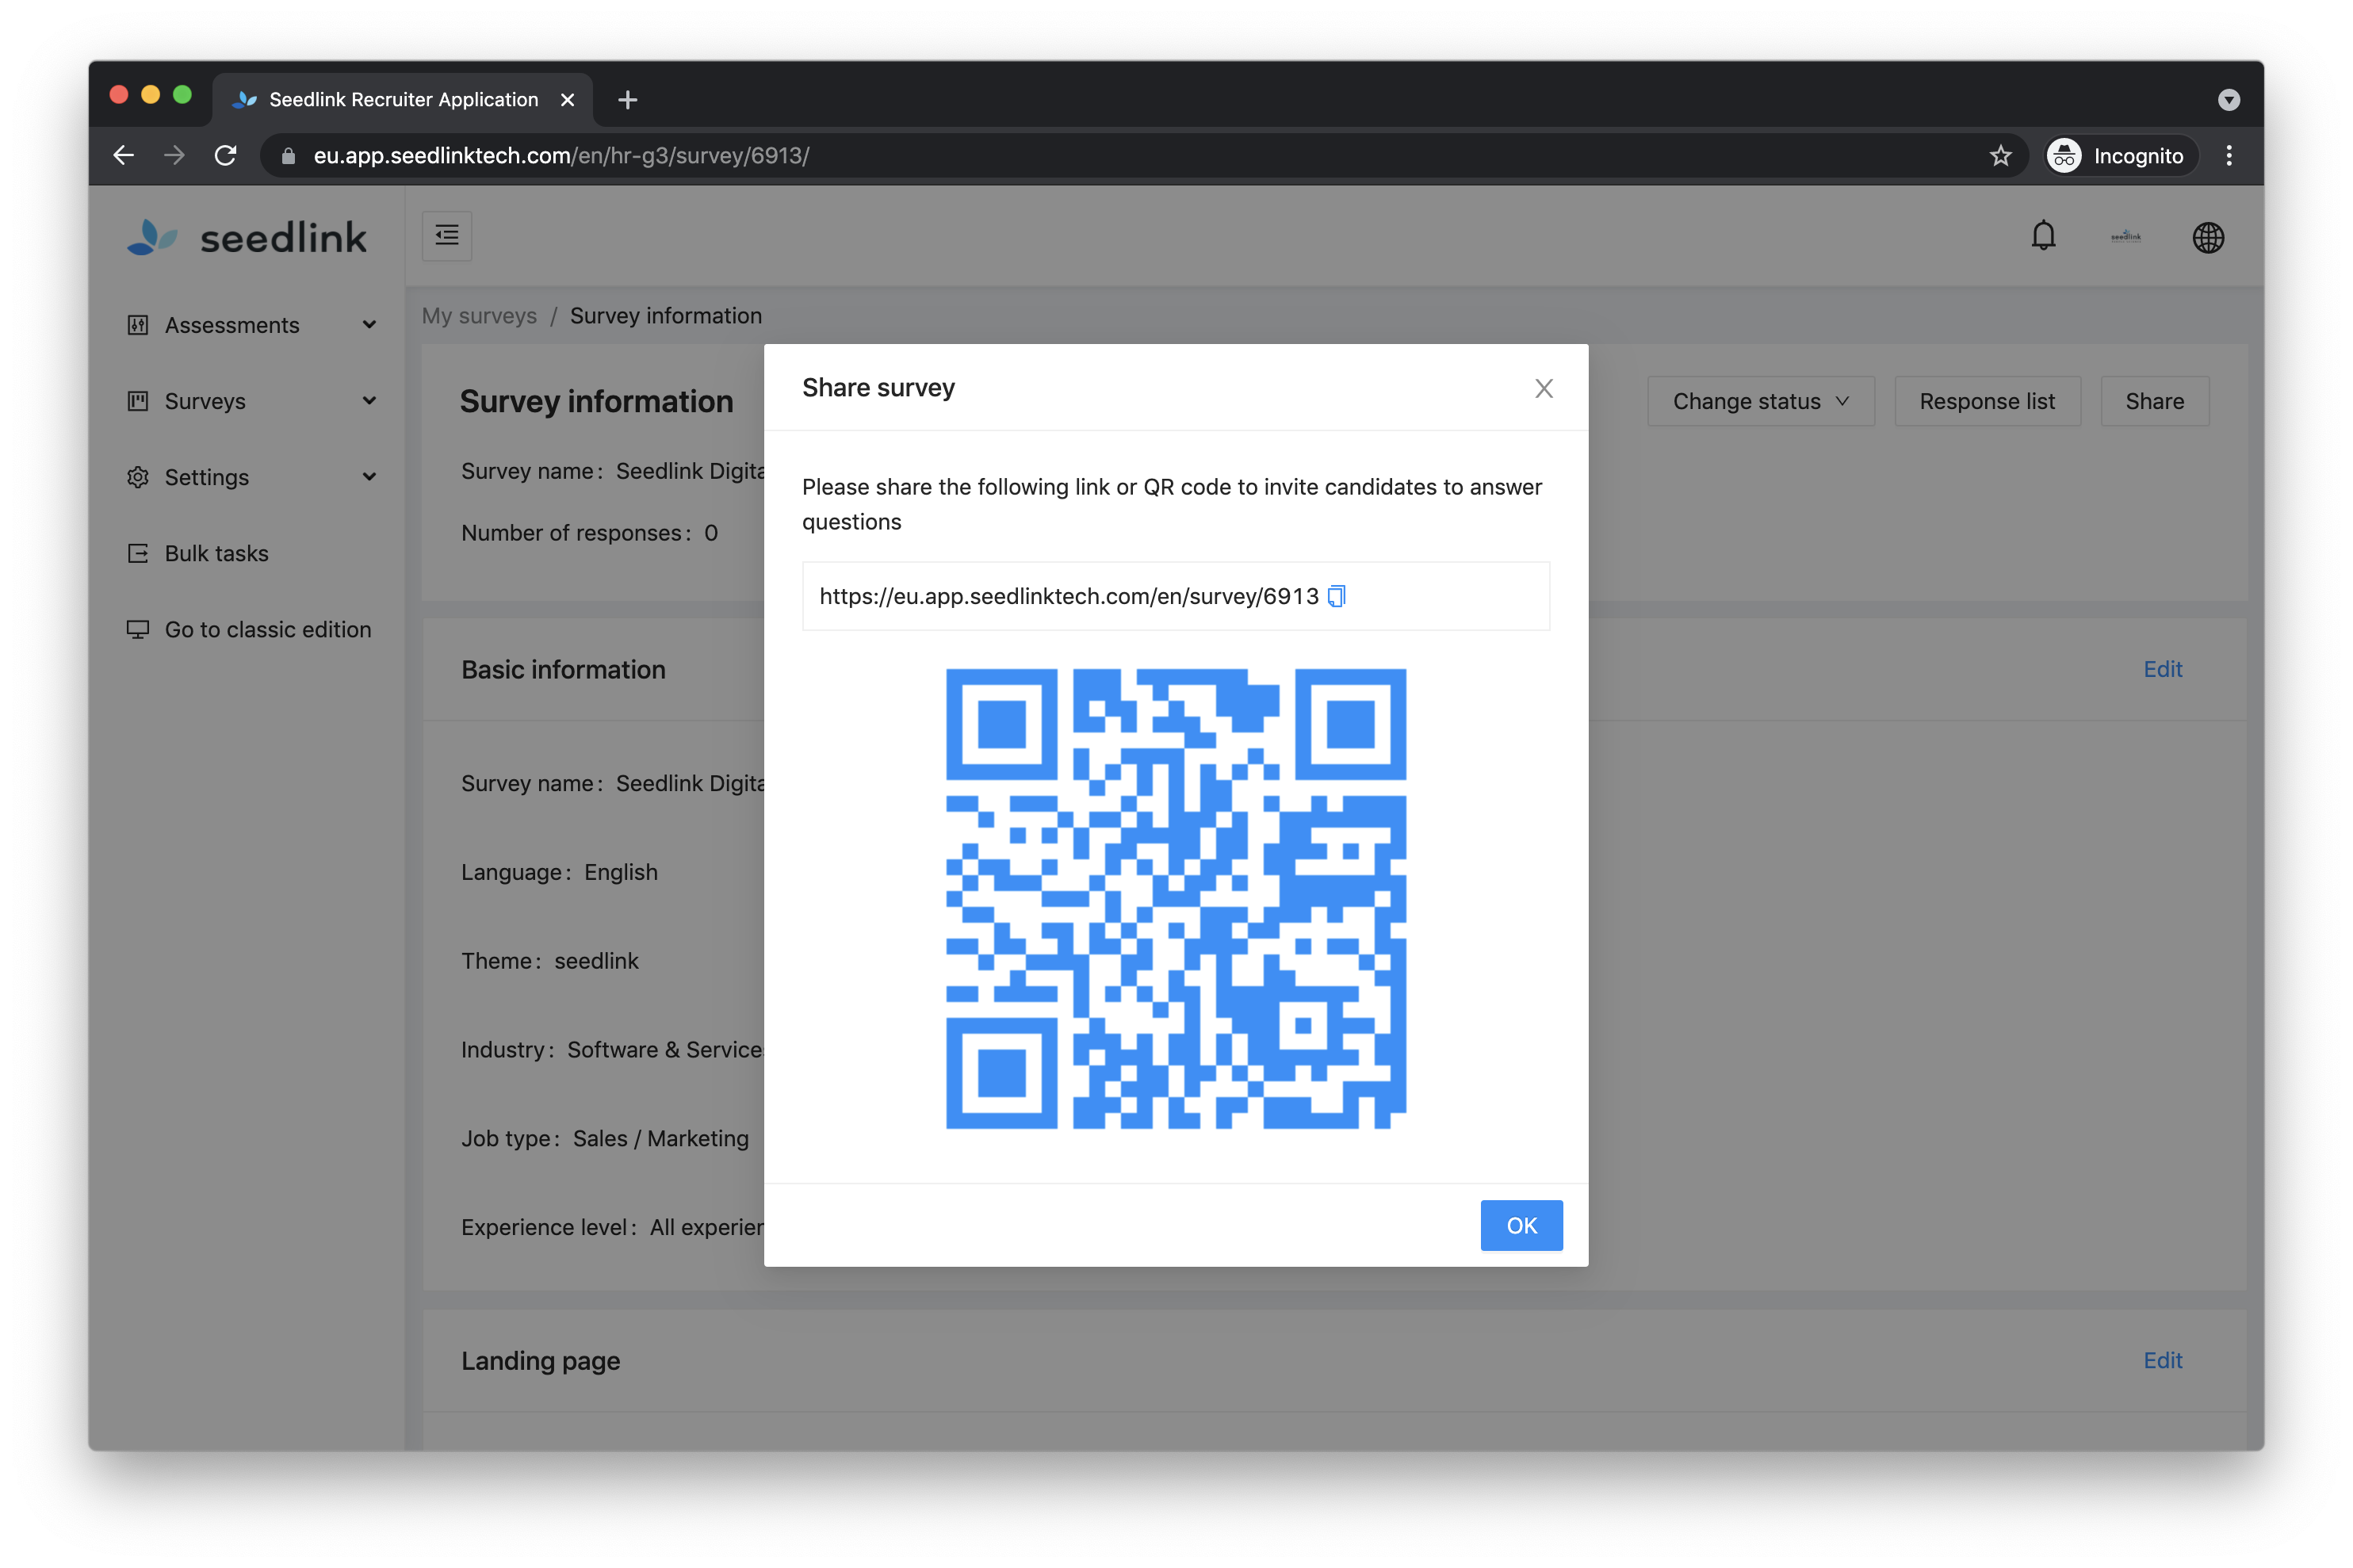Open the notifications bell
The width and height of the screenshot is (2353, 1568).
[2043, 236]
